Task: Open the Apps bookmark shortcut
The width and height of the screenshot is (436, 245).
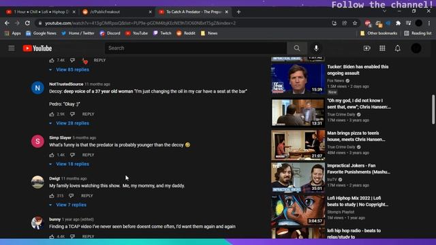Action: (x=12, y=33)
